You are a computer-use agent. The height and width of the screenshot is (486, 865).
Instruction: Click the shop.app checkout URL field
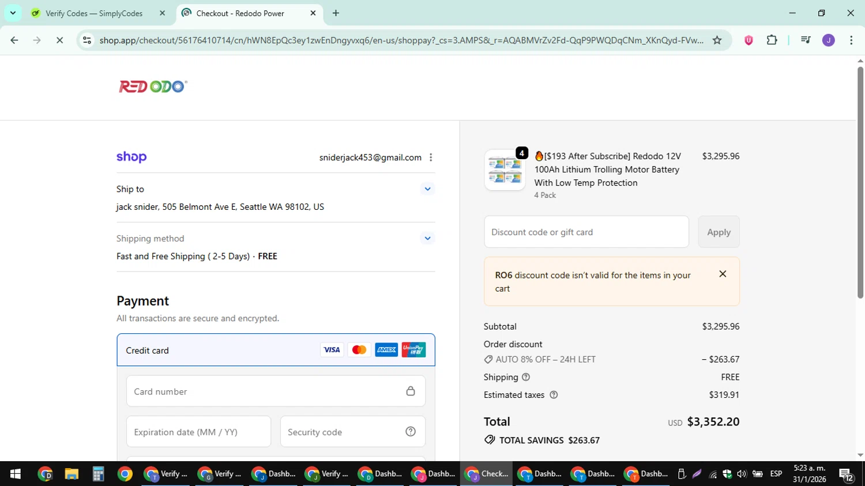pos(401,40)
